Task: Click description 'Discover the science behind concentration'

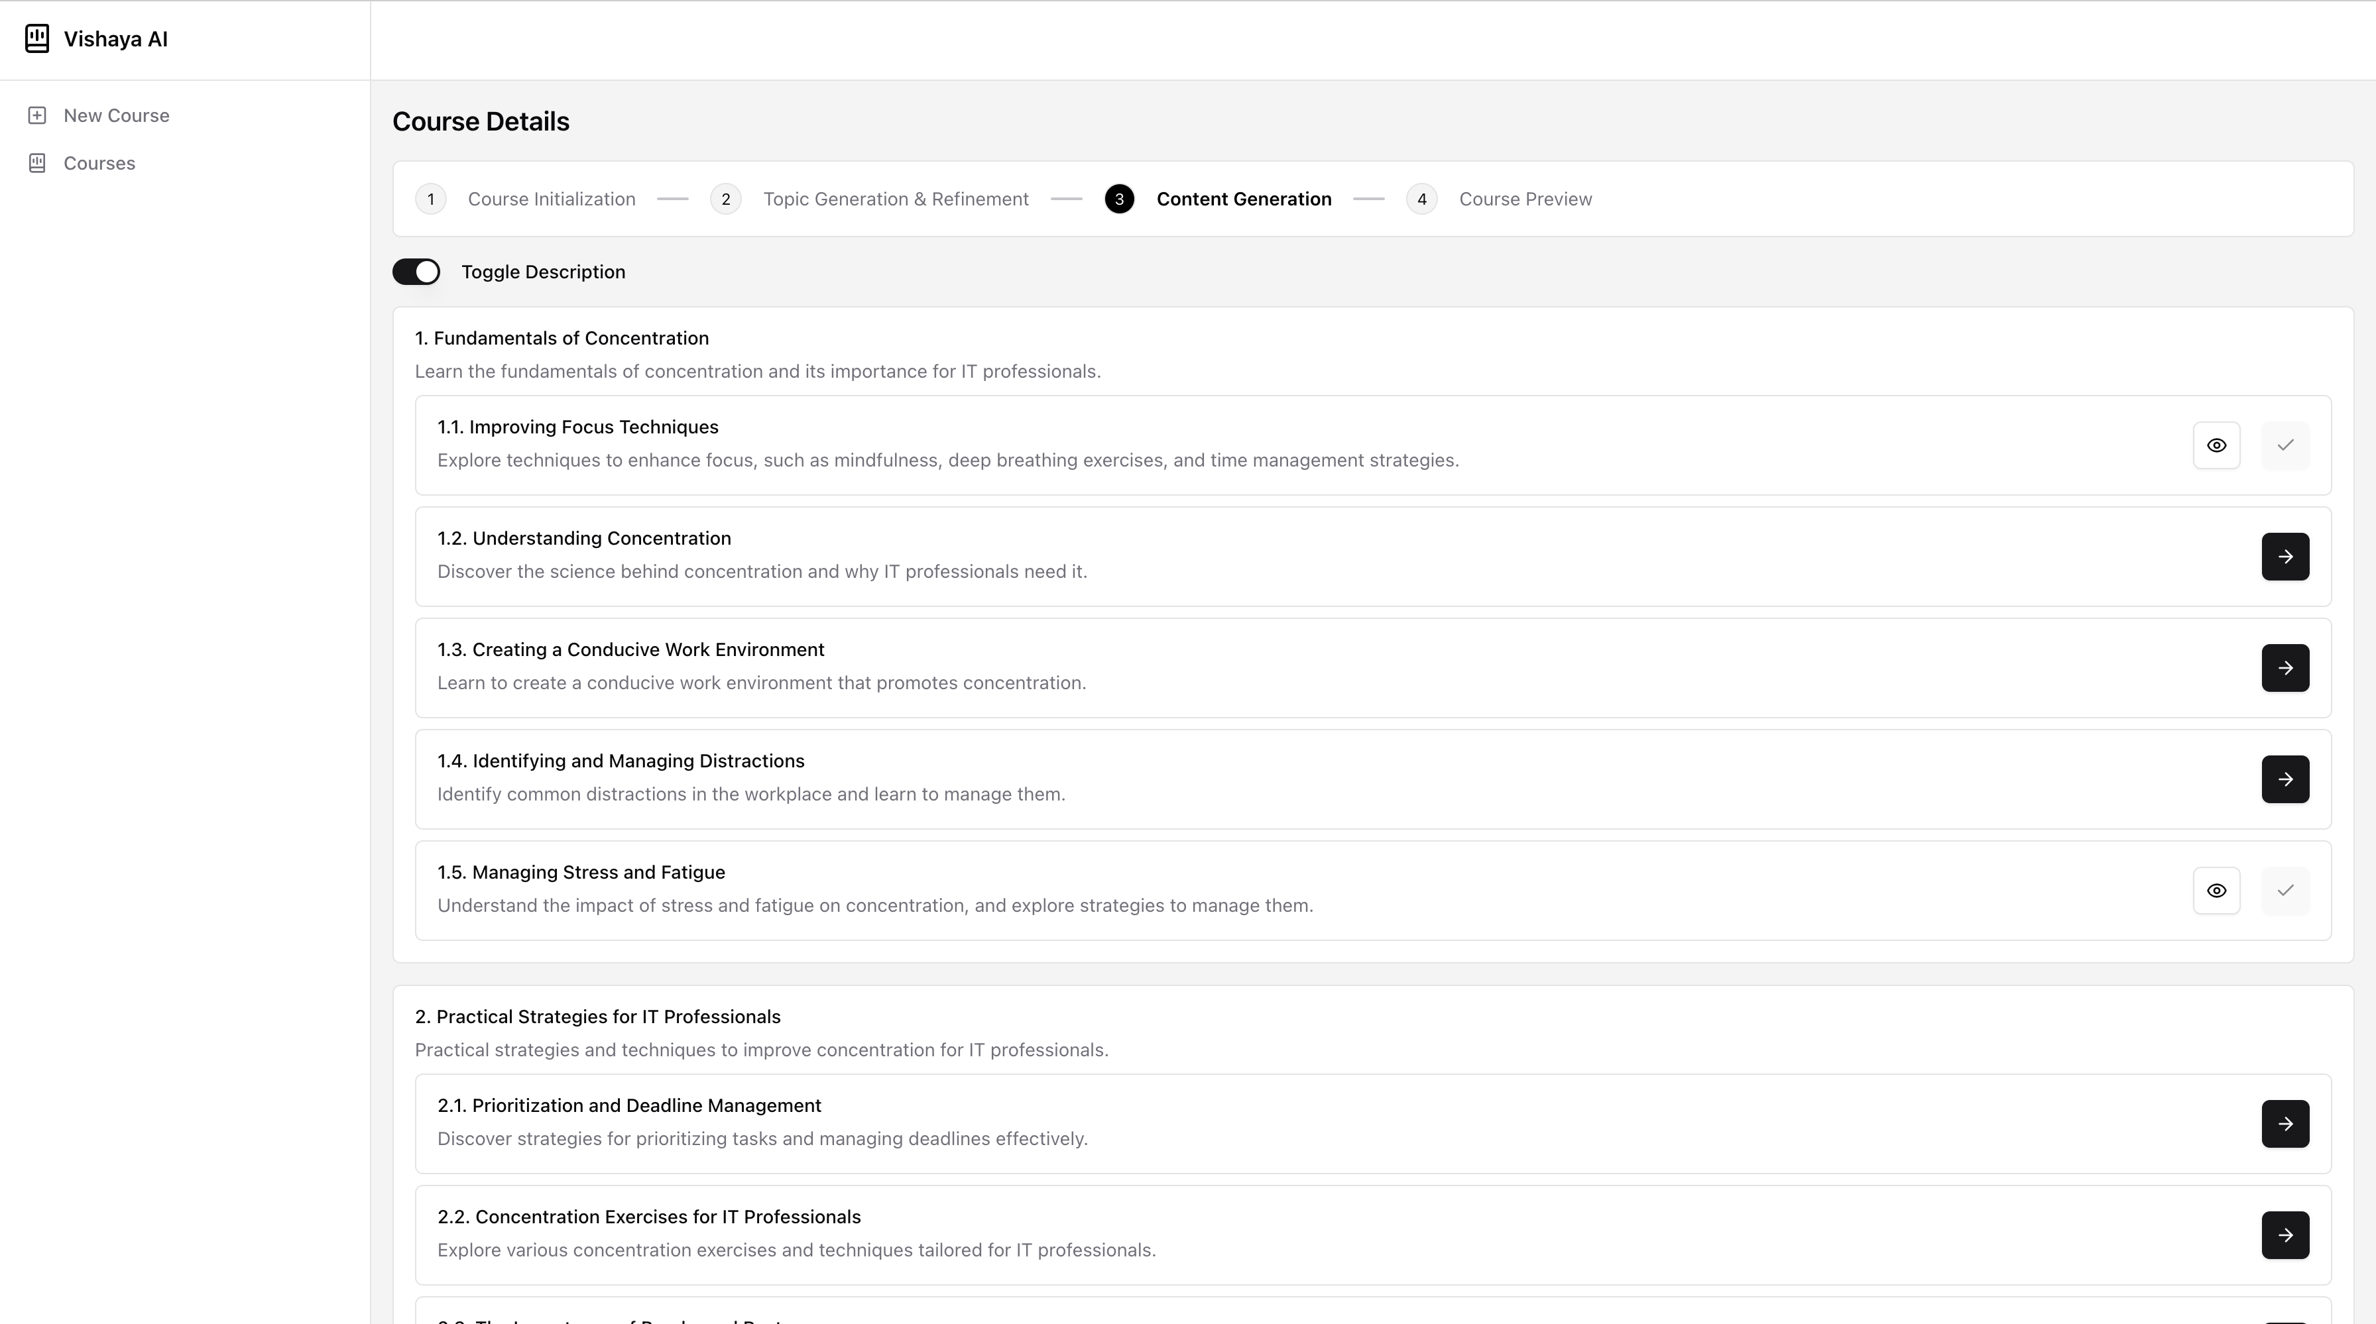Action: coord(762,572)
